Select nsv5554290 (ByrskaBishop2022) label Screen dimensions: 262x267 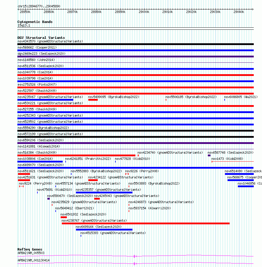(x=43, y=128)
